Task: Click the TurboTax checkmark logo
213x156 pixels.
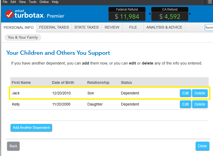Action: [10, 14]
